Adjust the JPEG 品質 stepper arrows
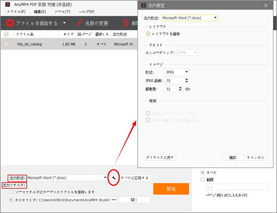The width and height of the screenshot is (277, 213). [x=187, y=80]
